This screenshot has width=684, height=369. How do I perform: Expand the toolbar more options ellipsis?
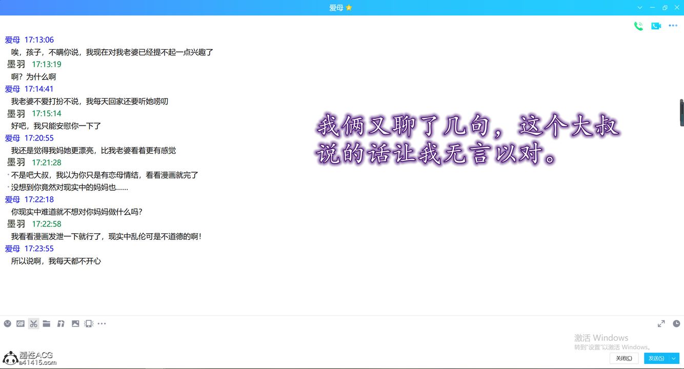click(x=102, y=323)
